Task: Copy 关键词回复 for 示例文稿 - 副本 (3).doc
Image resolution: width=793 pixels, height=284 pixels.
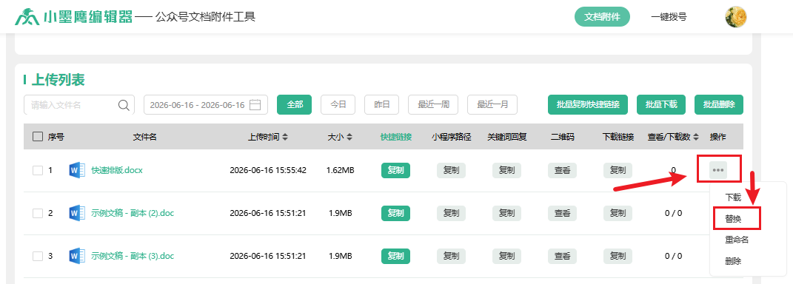Action: pyautogui.click(x=506, y=256)
